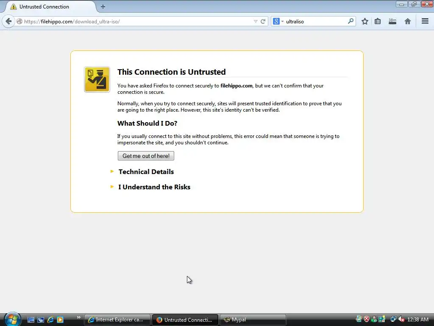Restore down the Firefox window

click(x=414, y=4)
